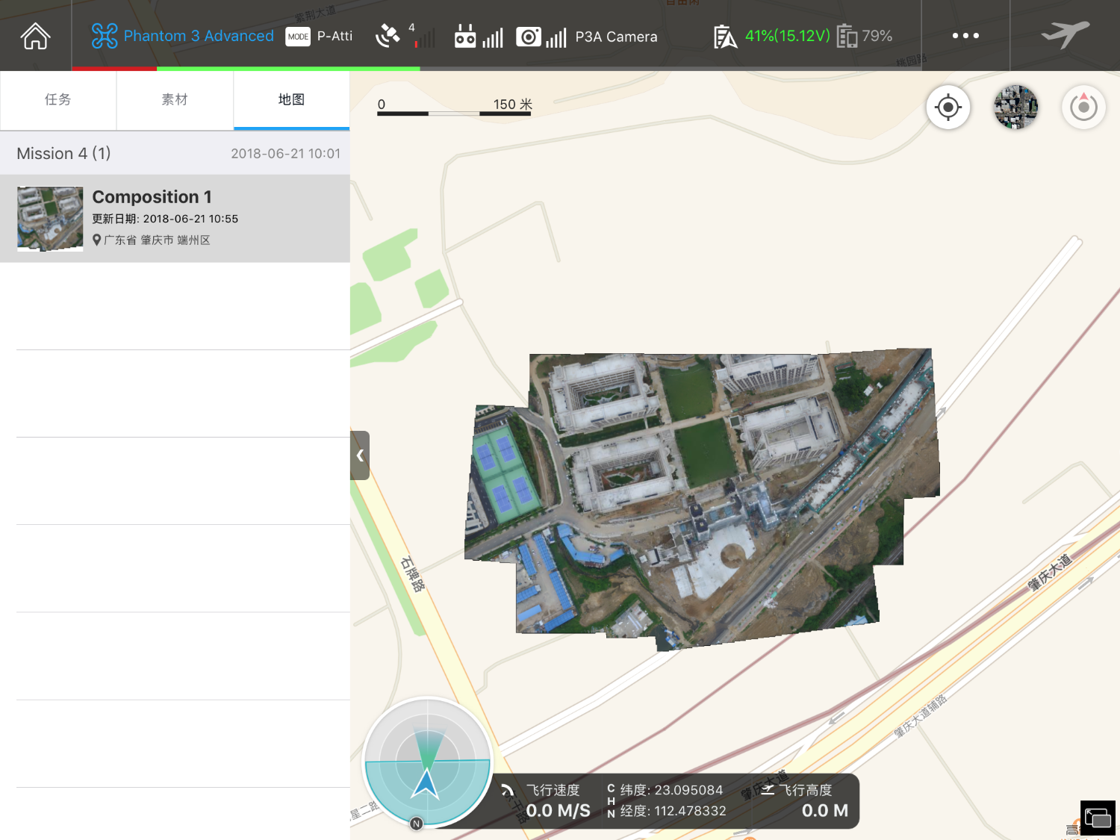Screen dimensions: 1120x840
Task: Check the GPS satellite signal icon
Action: [388, 35]
